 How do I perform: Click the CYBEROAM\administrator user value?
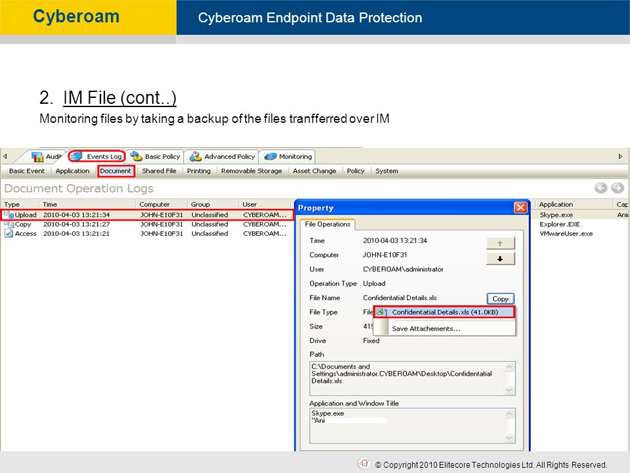point(403,269)
